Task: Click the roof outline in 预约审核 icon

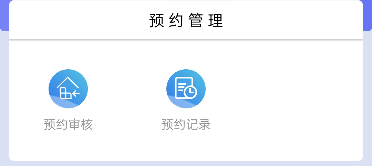Action: 68,82
